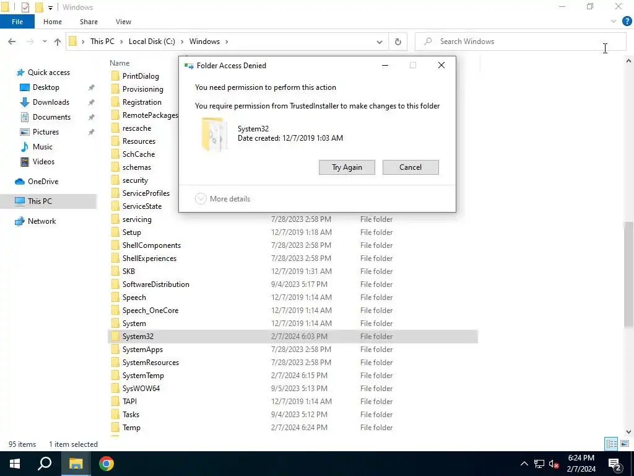Expand the address bar history dropdown

click(x=380, y=42)
